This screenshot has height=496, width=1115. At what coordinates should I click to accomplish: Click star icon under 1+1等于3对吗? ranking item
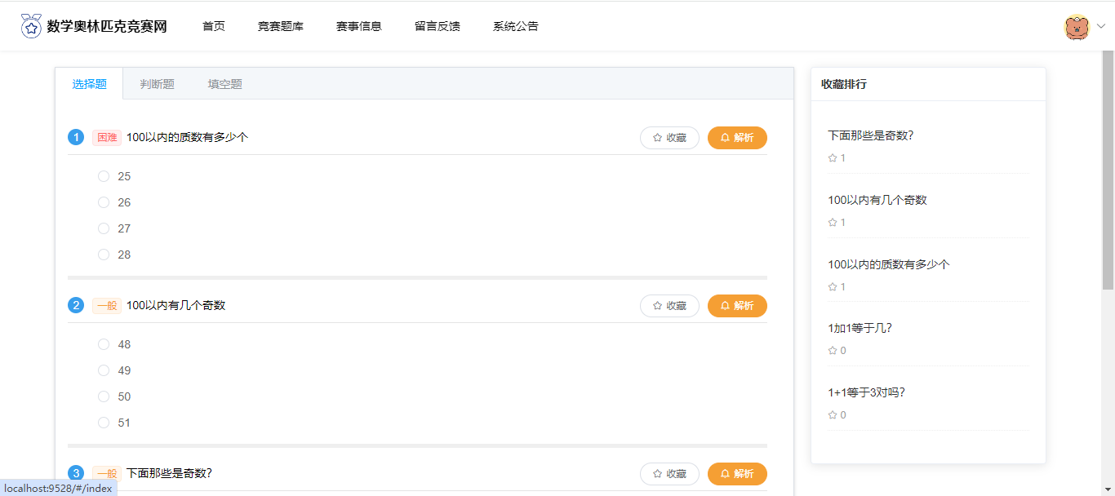[x=833, y=415]
